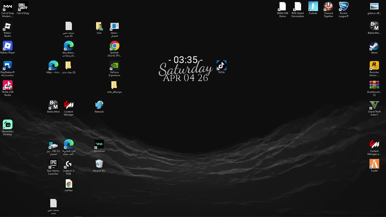Open the Content Manager.u... shortcut above FiveM
Screen dimensions: 386x217
(374, 147)
